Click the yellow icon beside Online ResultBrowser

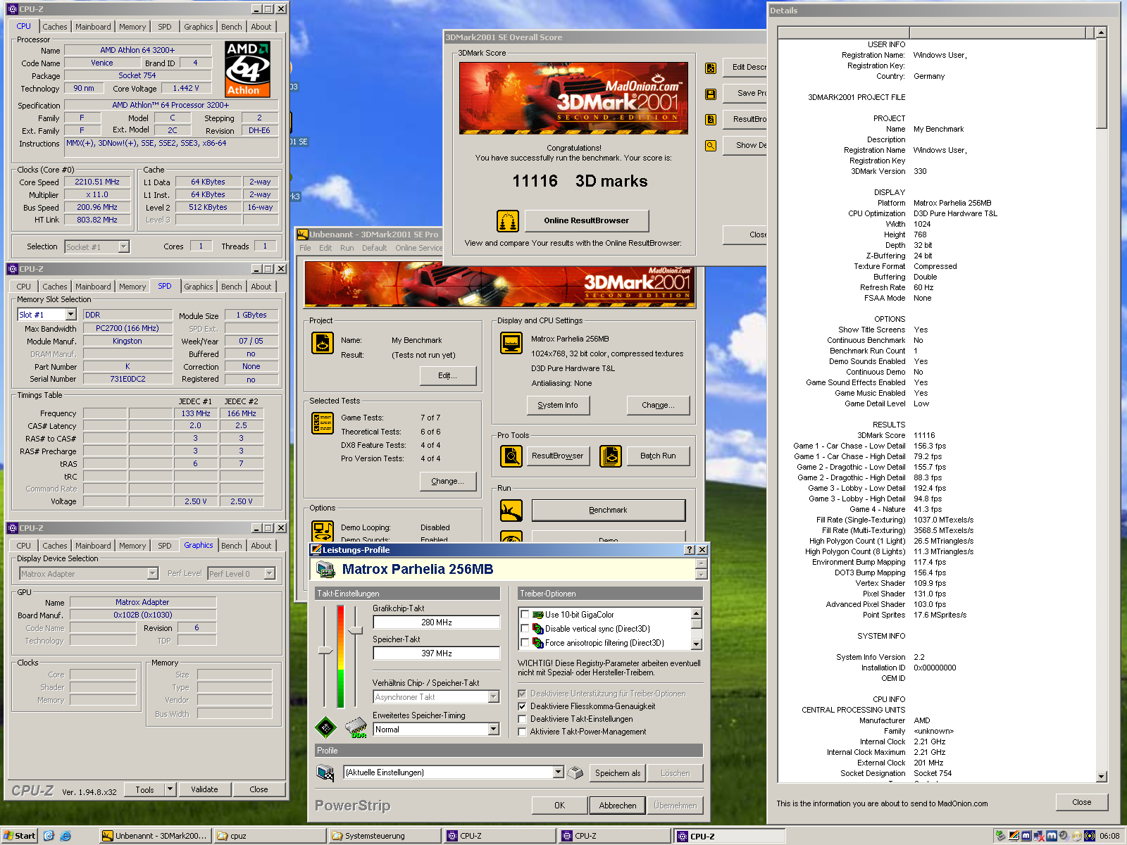coord(508,221)
